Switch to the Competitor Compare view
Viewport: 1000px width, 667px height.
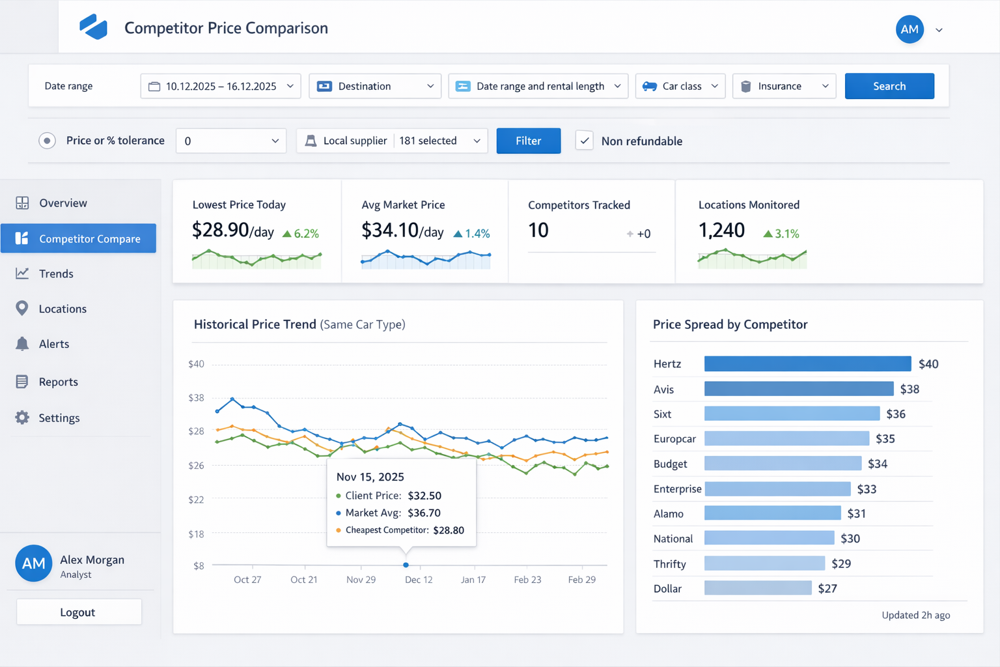pos(78,238)
